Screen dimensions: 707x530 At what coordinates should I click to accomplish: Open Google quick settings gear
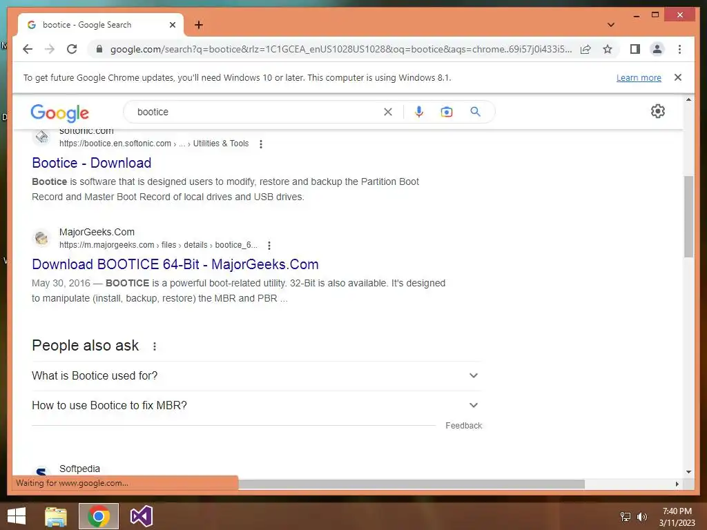(658, 111)
